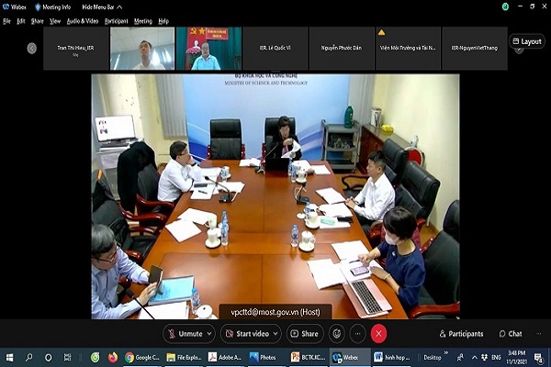Viewport: 551px width, 367px height.
Task: Open the reactions smiley icon
Action: pyautogui.click(x=337, y=334)
